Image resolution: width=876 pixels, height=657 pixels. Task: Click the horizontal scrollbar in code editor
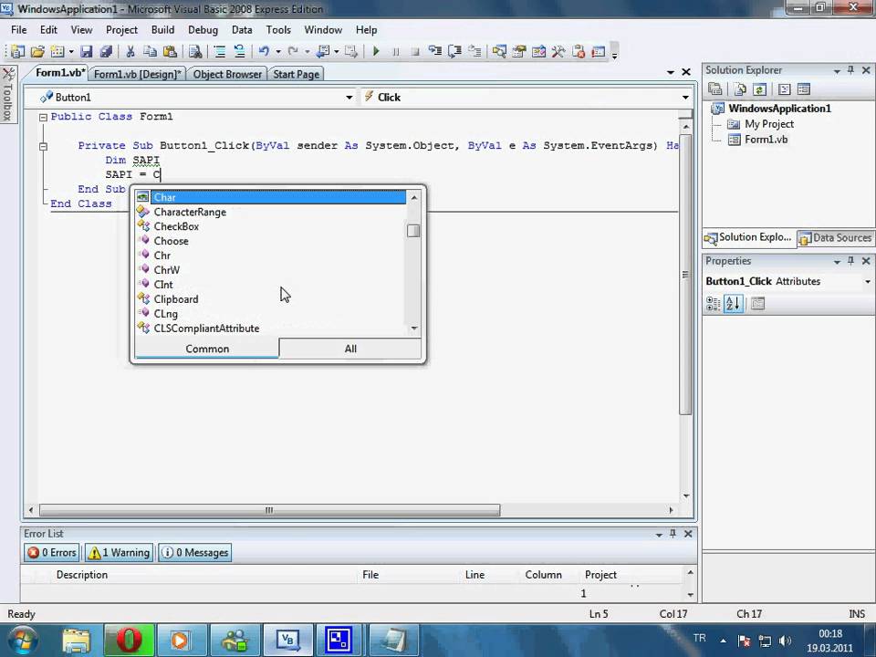(x=269, y=510)
